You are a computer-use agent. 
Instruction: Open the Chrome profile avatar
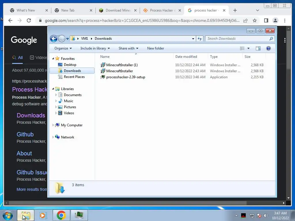pos(275,20)
